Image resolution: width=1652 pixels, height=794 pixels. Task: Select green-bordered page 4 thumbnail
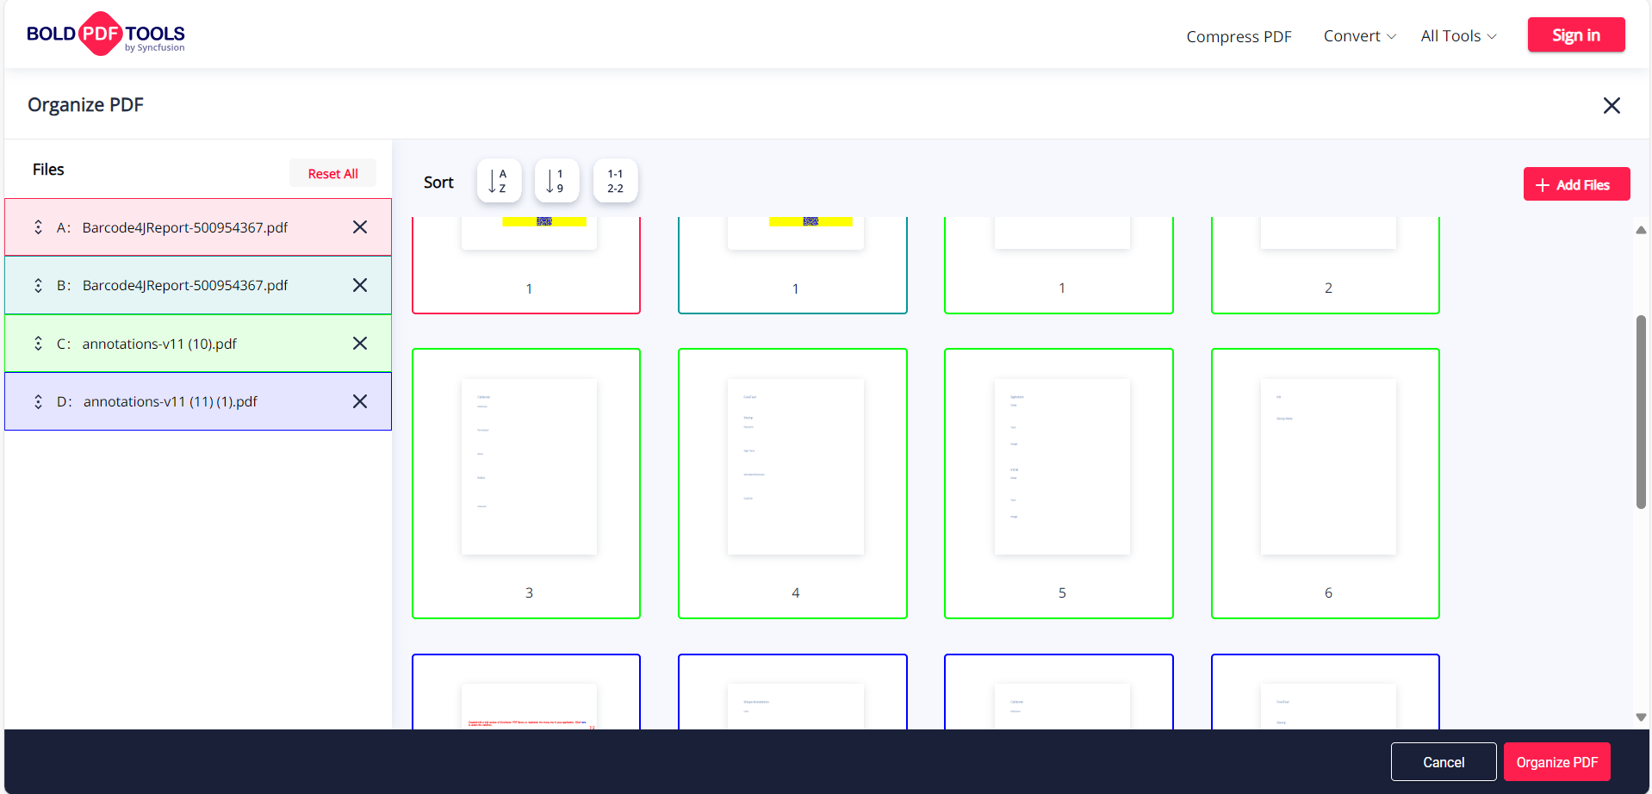tap(792, 483)
